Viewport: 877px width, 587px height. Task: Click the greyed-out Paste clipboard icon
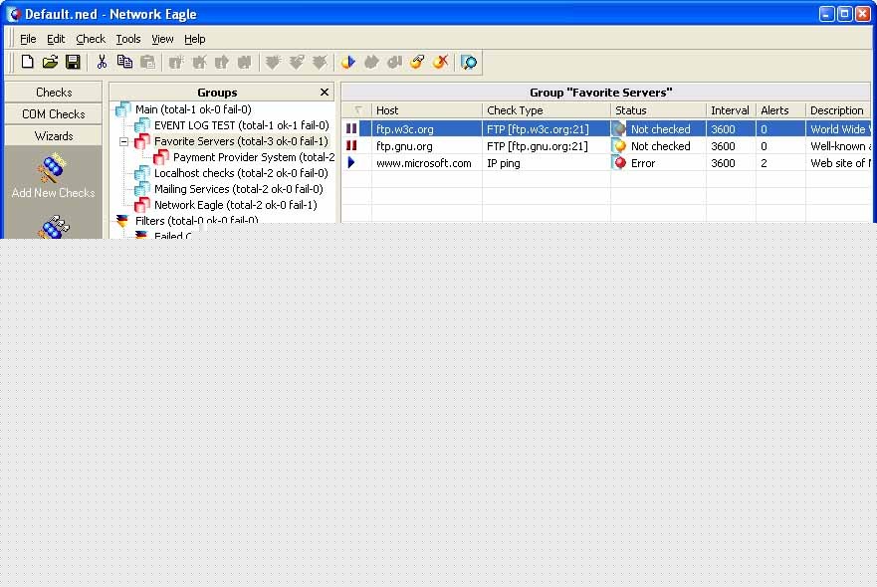pos(147,62)
